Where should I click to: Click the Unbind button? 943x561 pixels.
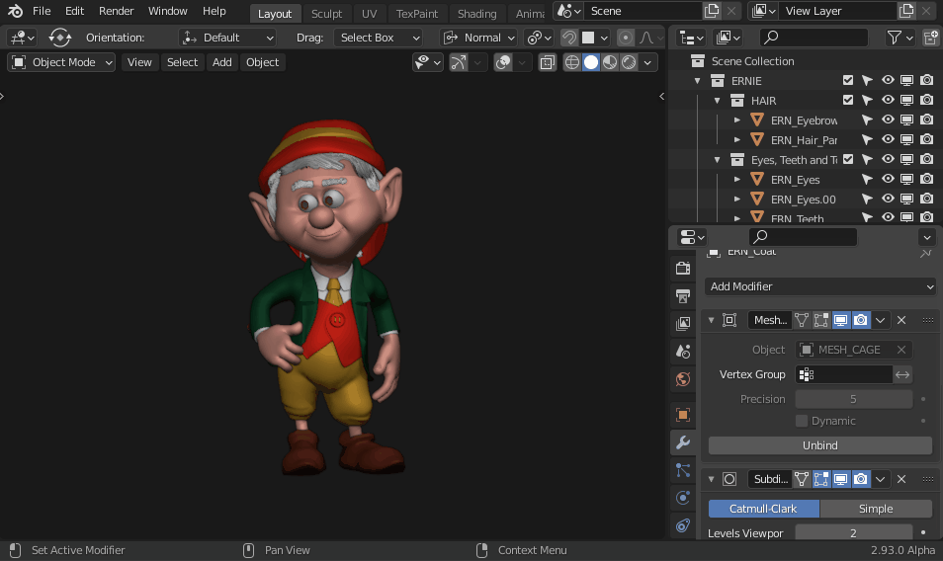[x=820, y=445]
